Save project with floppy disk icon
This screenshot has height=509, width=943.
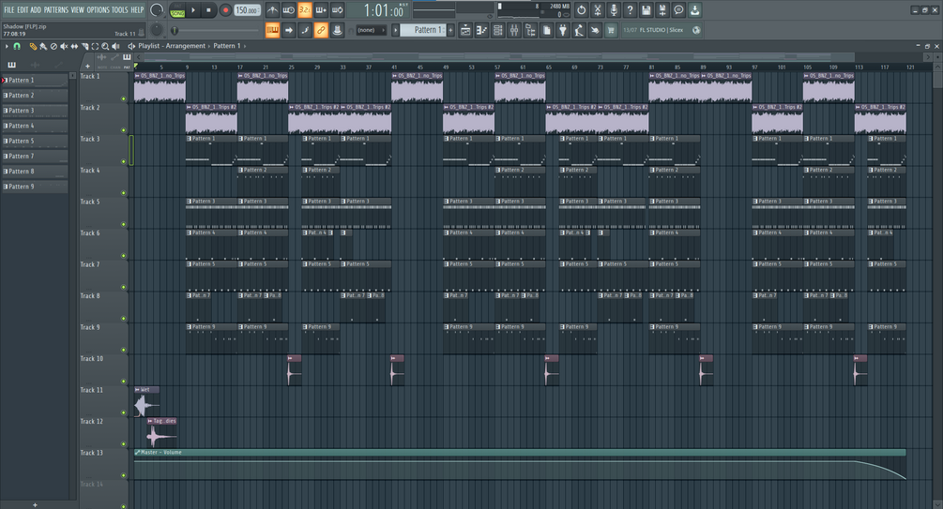tap(646, 10)
